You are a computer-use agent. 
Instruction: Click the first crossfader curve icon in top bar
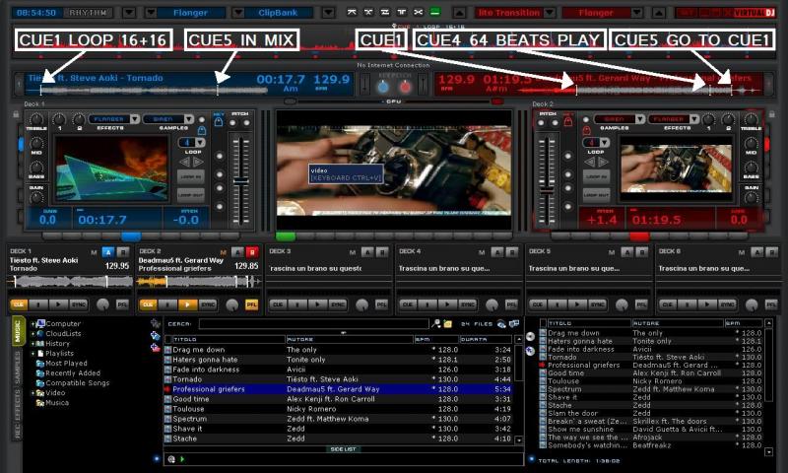pos(353,13)
